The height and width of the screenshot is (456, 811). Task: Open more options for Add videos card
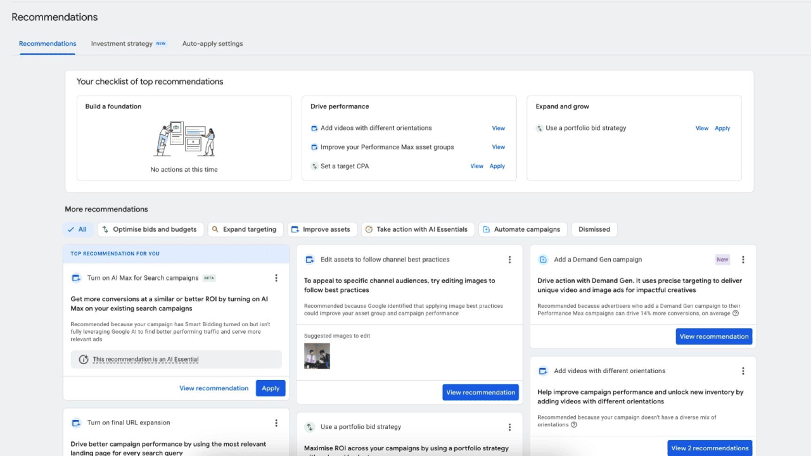(x=743, y=371)
